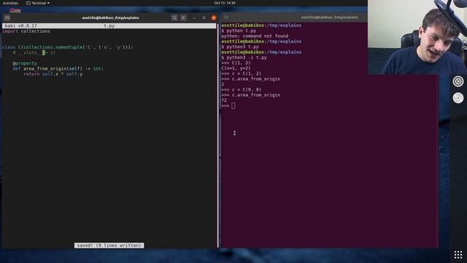The height and width of the screenshot is (263, 467).
Task: Click the 'return self.x * self.y' line
Action: coord(53,74)
